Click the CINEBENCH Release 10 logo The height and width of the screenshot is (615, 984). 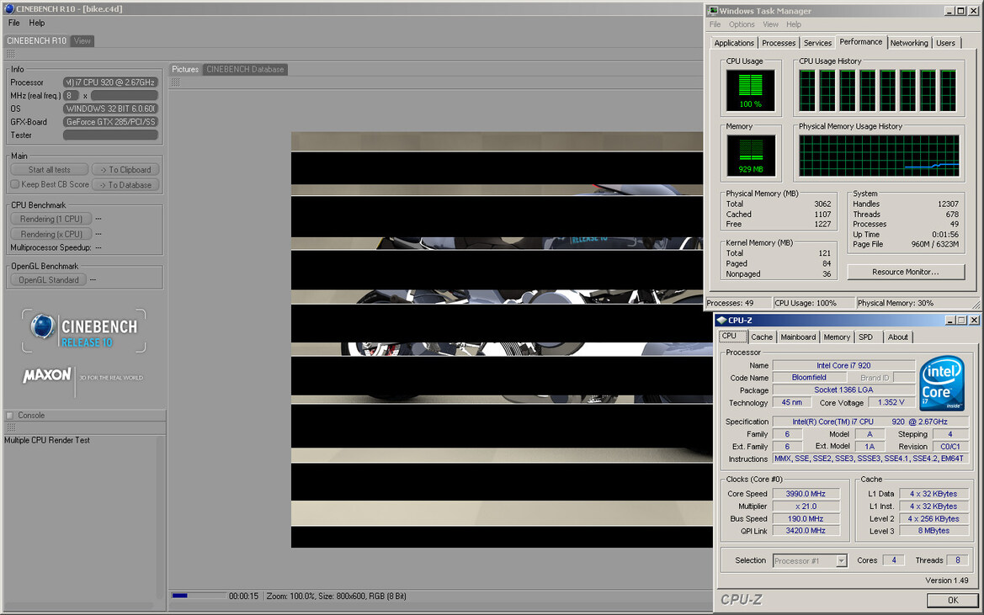point(84,331)
